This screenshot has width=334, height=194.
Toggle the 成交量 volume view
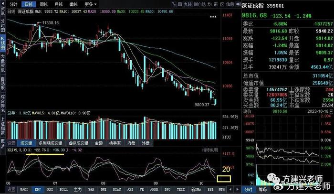click(x=26, y=143)
